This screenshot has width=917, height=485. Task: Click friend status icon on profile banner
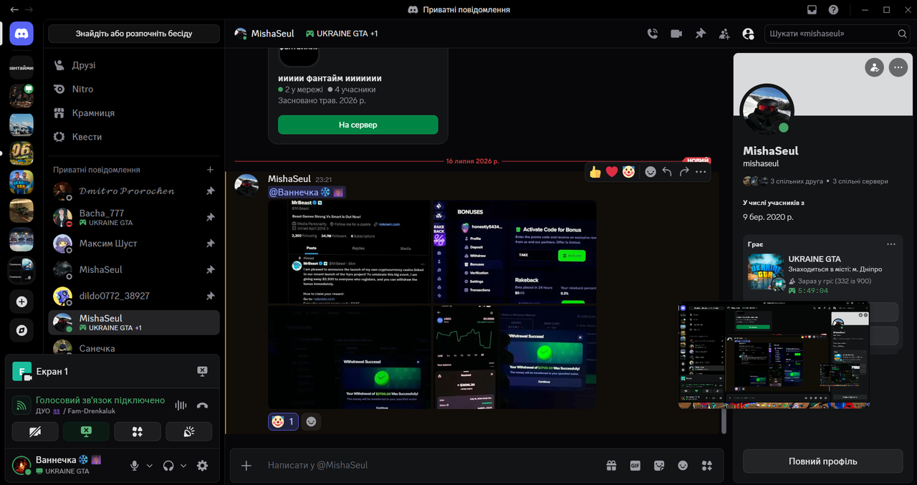pyautogui.click(x=874, y=68)
